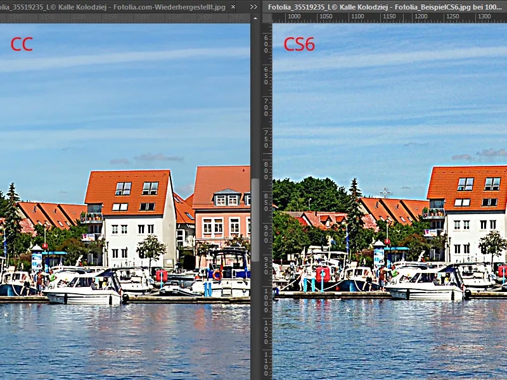Click the red CC label in left image
This screenshot has width=507, height=380.
pyautogui.click(x=22, y=44)
